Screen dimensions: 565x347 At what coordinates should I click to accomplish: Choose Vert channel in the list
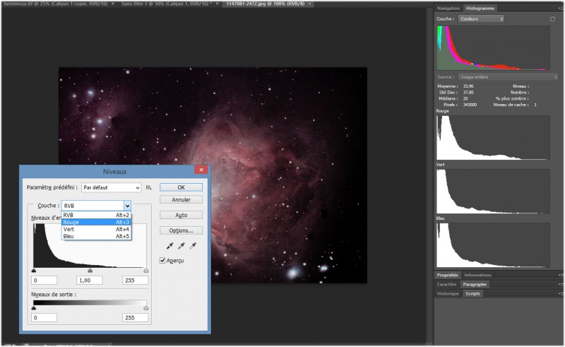[x=96, y=230]
